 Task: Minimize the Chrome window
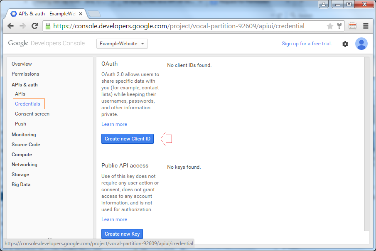(x=338, y=4)
